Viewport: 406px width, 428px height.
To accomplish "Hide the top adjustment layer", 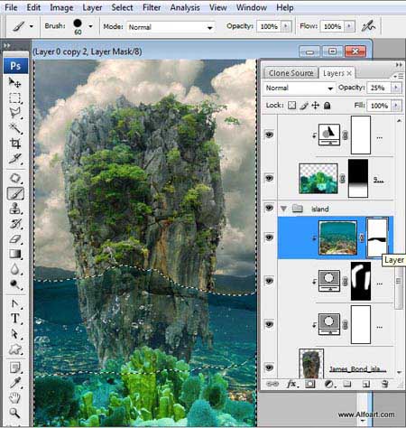I will [x=269, y=135].
